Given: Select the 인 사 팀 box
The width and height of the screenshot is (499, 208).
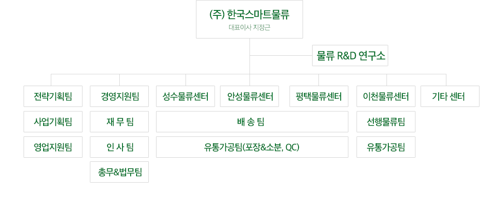Looking at the screenshot, I should [119, 147].
